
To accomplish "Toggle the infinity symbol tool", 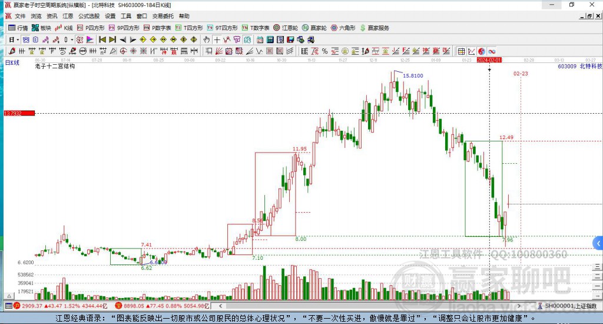I will pos(492,51).
